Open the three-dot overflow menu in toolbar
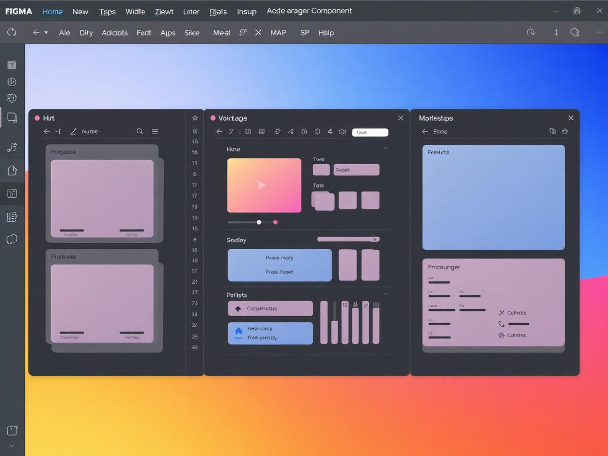 tap(599, 32)
